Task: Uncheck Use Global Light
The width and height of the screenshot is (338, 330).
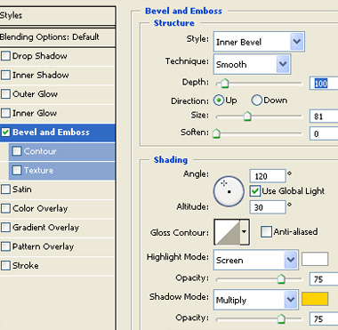Action: coord(255,191)
